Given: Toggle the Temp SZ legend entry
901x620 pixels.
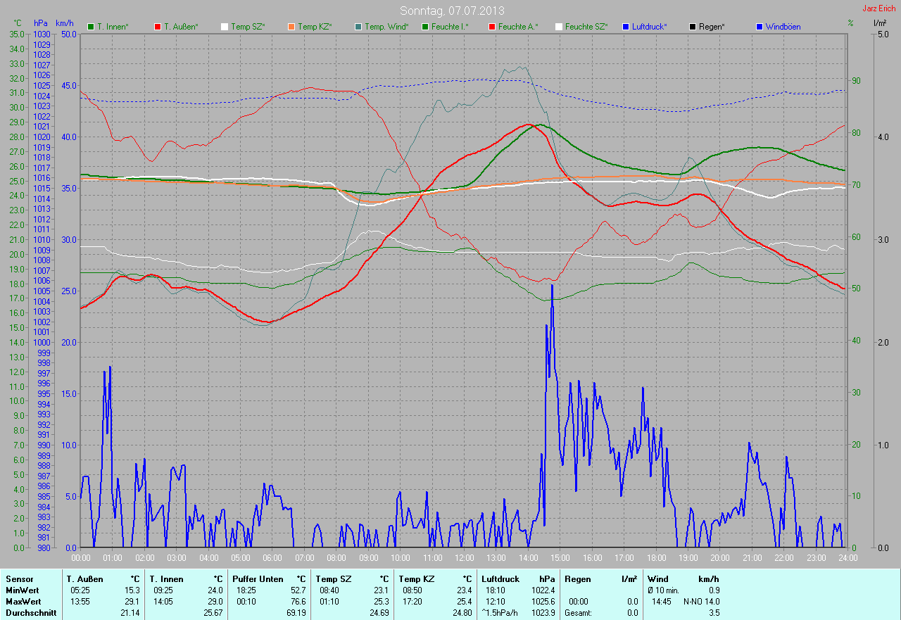Looking at the screenshot, I should (x=242, y=27).
